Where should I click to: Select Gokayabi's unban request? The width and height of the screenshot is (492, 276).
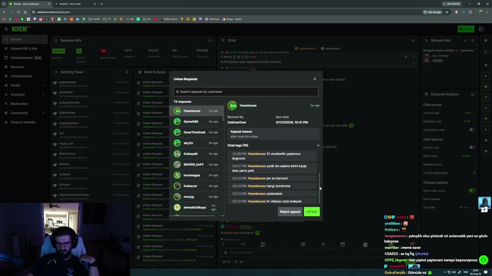point(197,154)
